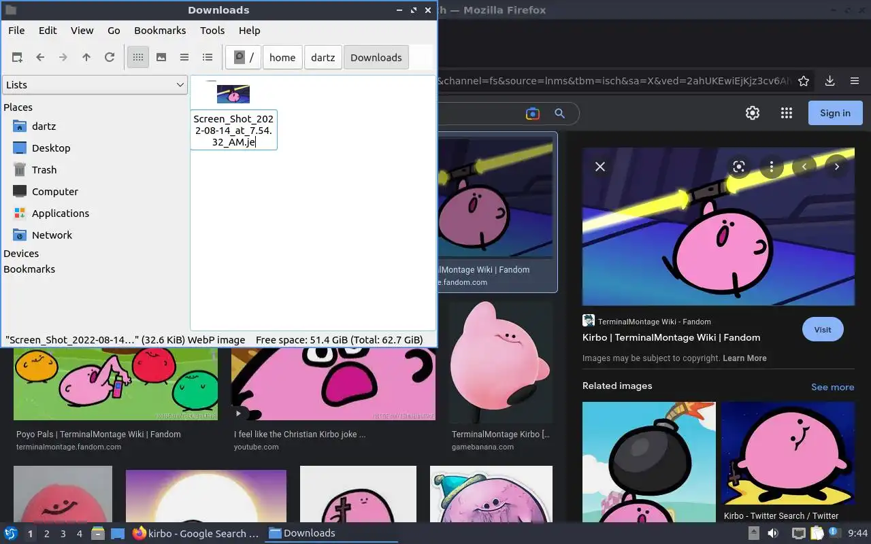Click inside the file rename field
This screenshot has height=544, width=871.
coord(233,130)
